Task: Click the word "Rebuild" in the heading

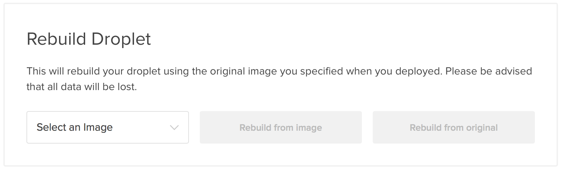Action: pos(56,39)
